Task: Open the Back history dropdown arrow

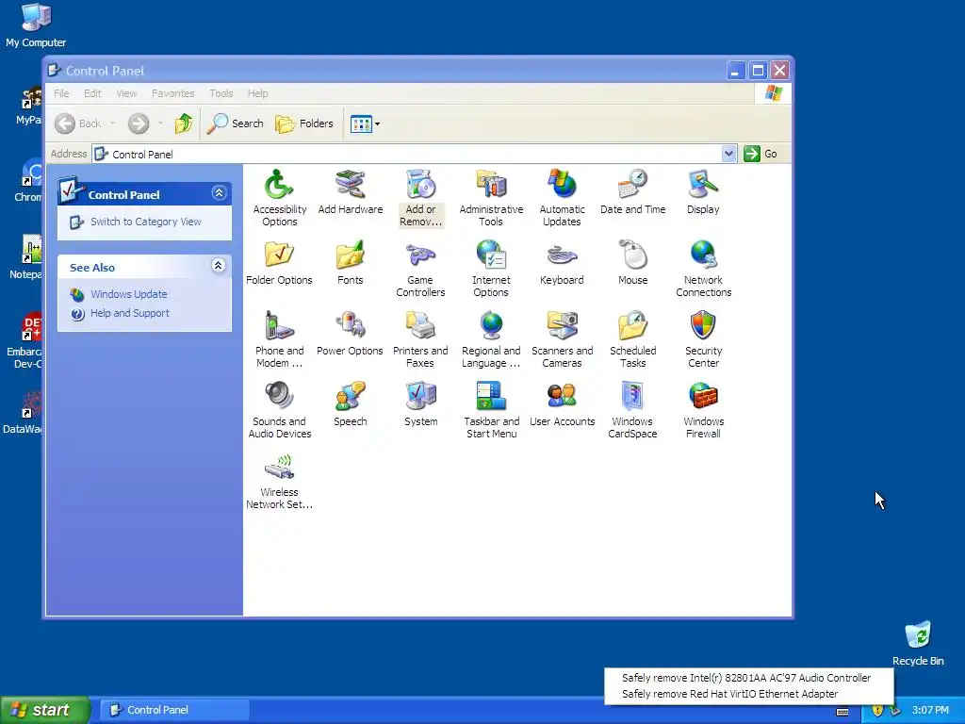Action: pos(113,123)
